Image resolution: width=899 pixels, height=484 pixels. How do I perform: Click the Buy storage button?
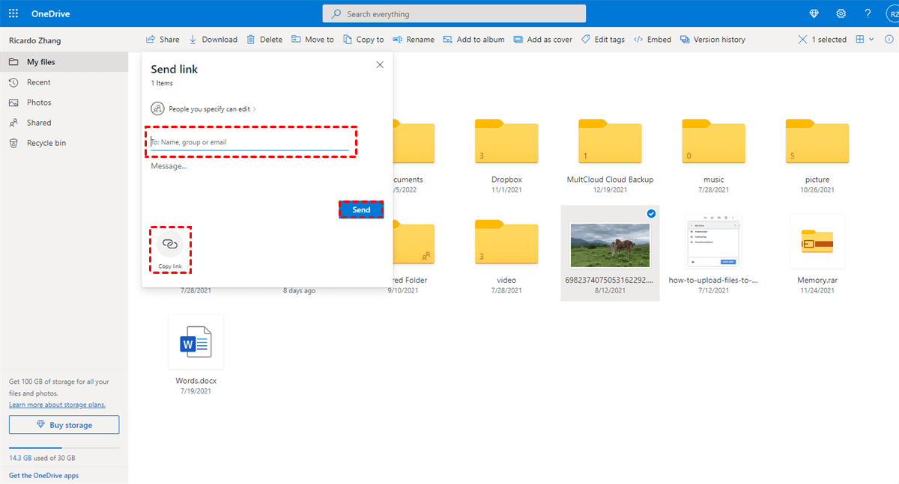coord(64,425)
